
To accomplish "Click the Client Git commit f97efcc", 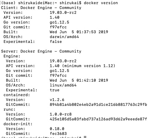I will [58, 27].
